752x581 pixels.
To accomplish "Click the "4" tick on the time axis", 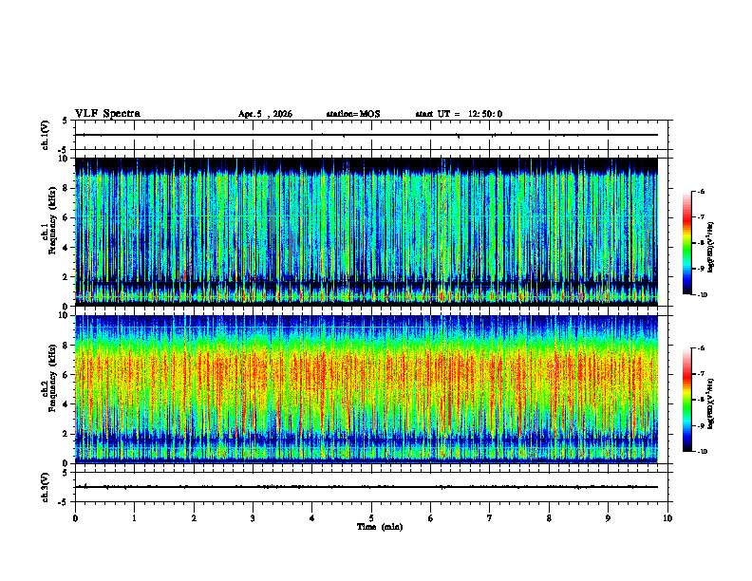I will tap(312, 518).
